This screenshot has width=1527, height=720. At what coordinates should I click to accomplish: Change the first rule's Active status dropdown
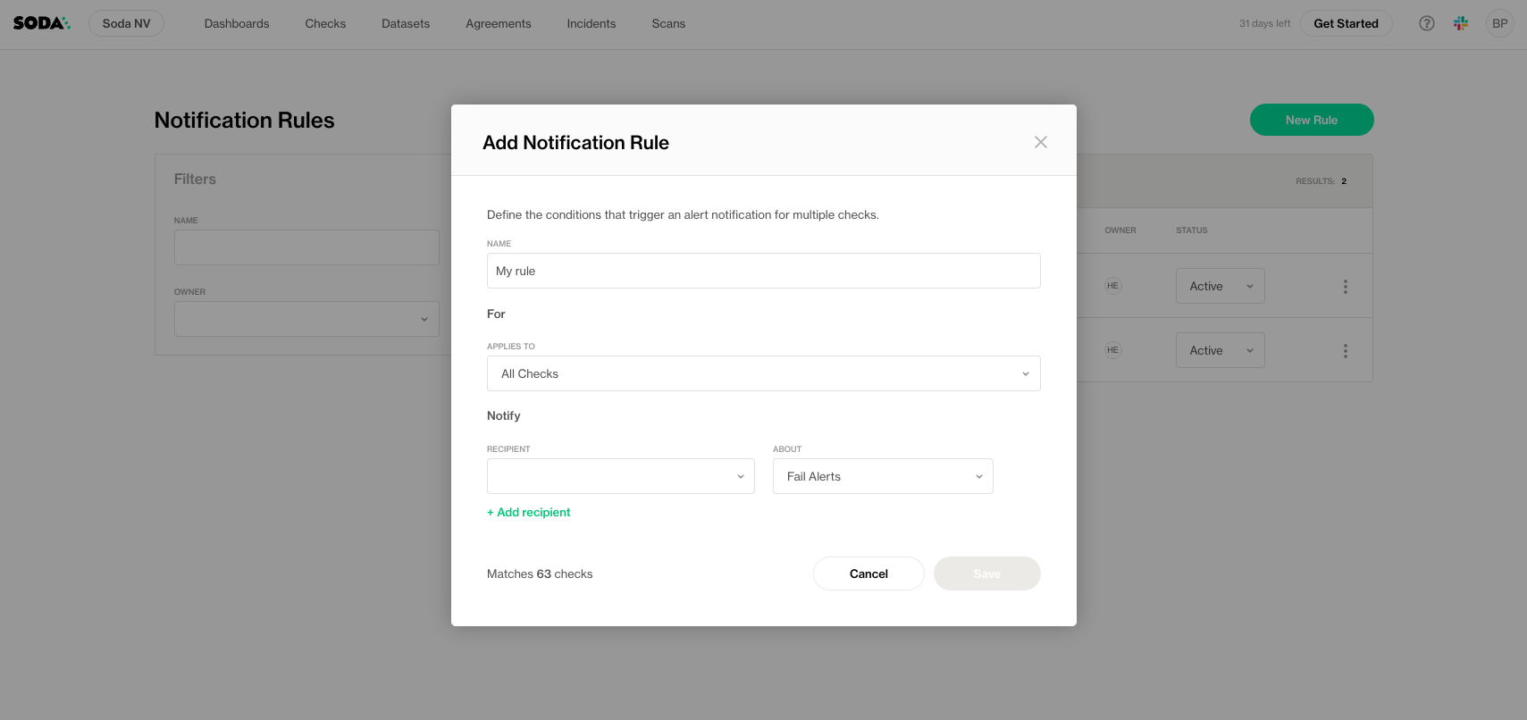1220,286
